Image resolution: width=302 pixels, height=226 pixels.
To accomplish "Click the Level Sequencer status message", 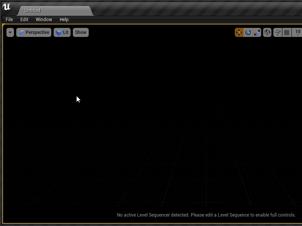I will click(x=206, y=215).
